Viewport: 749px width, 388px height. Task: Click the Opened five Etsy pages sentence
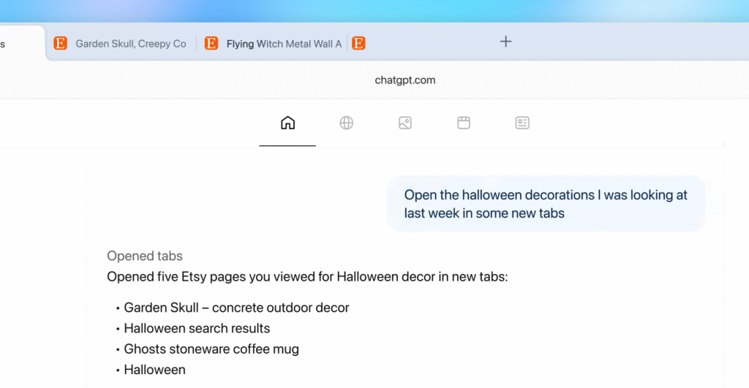point(306,277)
